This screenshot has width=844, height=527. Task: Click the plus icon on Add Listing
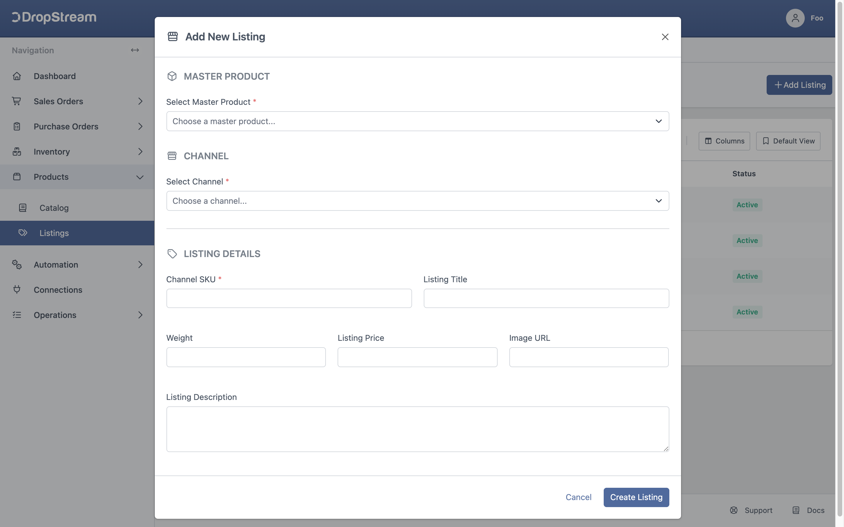[778, 85]
